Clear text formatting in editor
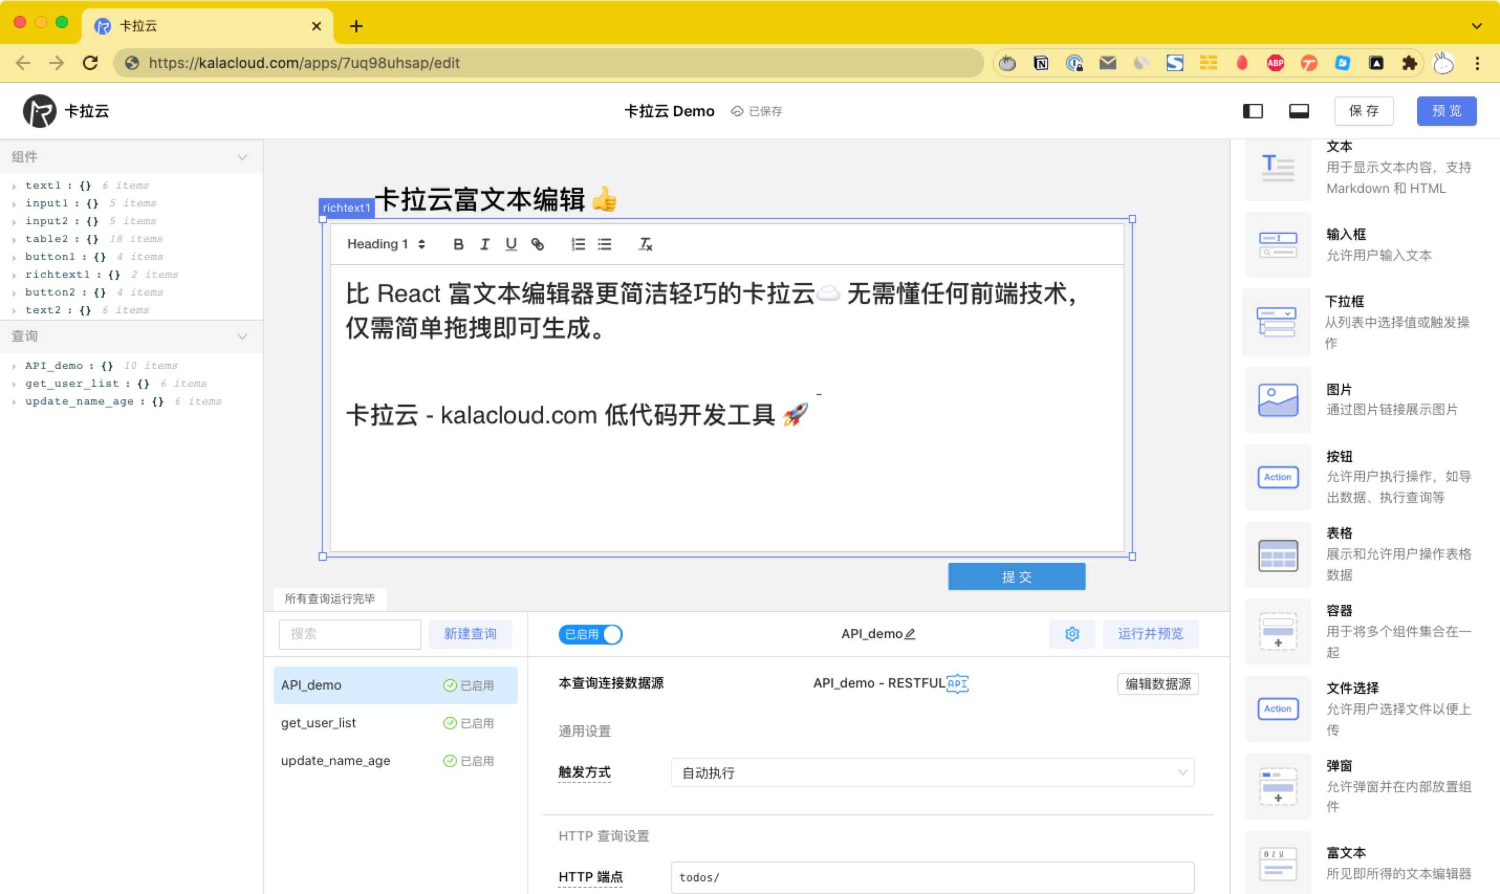 click(645, 244)
